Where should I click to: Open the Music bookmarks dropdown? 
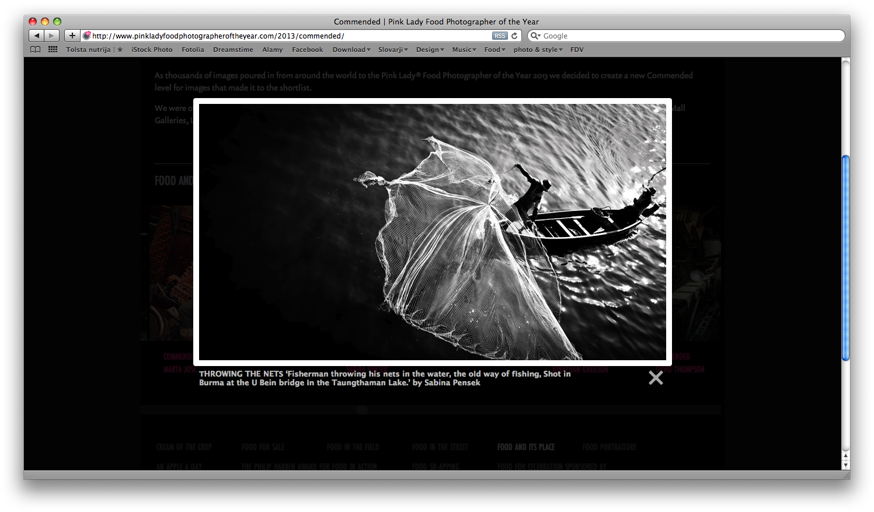pos(464,50)
